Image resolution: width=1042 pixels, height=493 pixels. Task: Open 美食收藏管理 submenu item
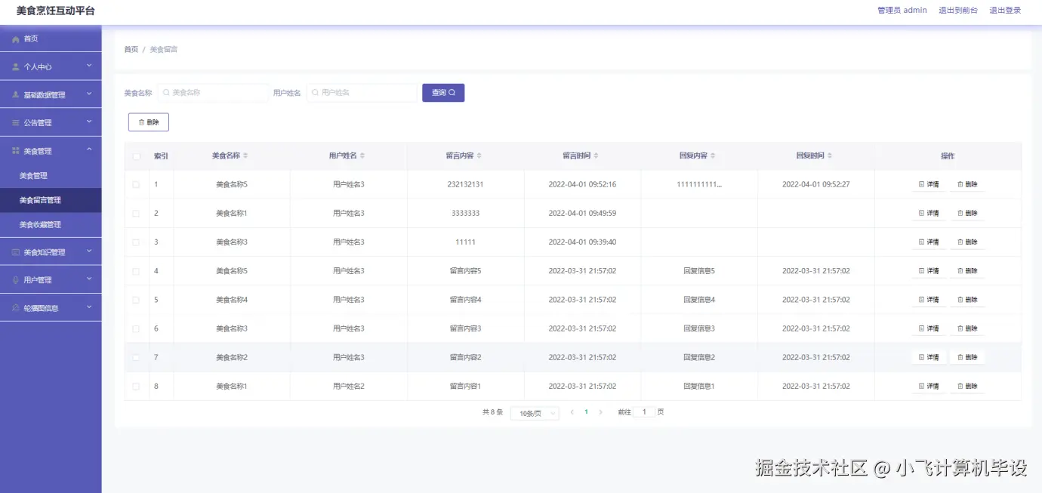pyautogui.click(x=51, y=225)
